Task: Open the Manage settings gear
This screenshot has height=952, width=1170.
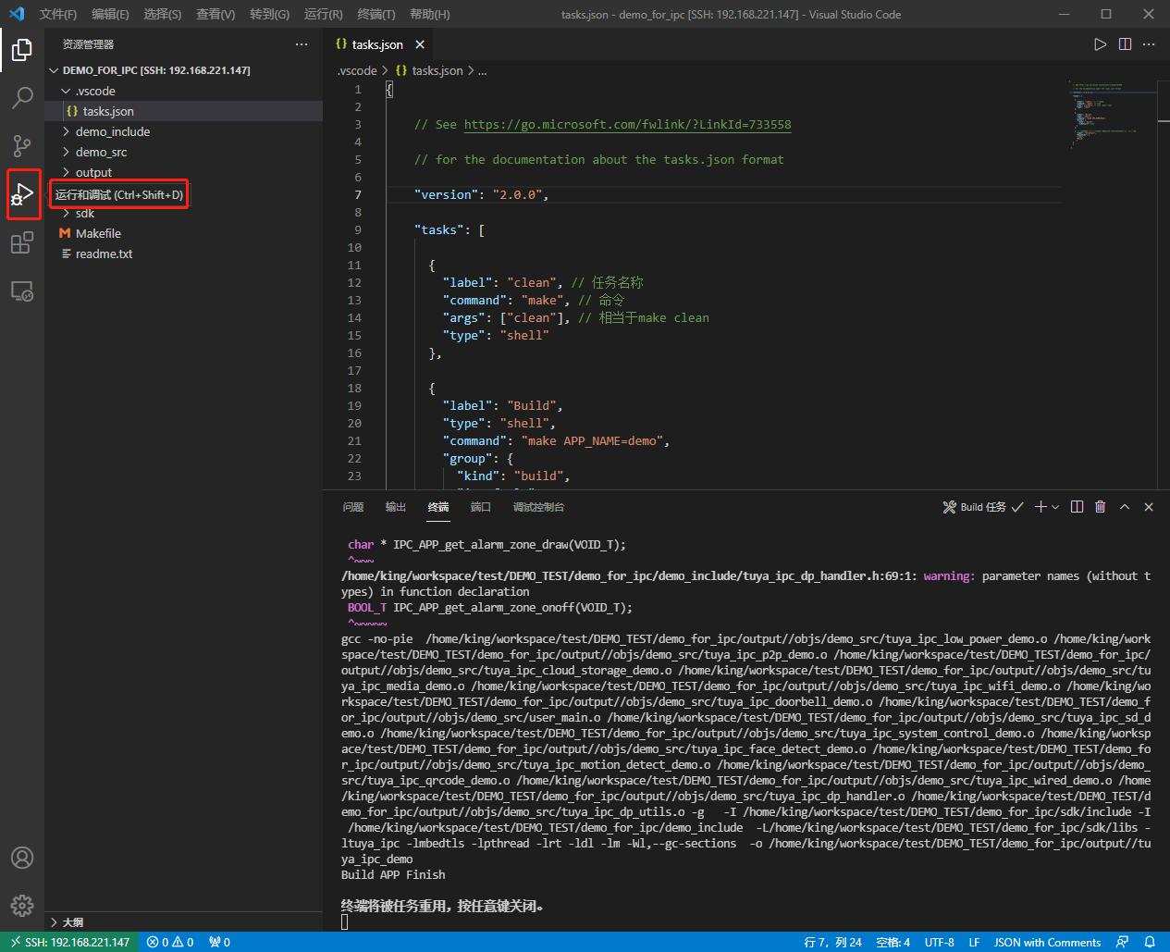Action: coord(22,906)
